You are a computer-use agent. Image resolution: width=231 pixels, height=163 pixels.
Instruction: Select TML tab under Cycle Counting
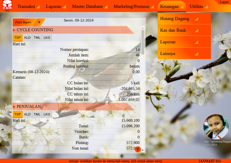(x=37, y=38)
